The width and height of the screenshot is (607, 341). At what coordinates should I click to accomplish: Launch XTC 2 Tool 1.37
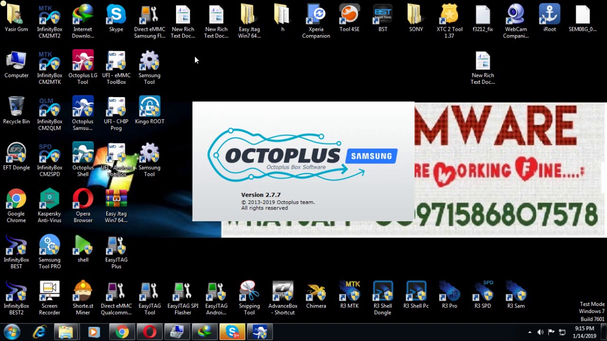point(450,22)
